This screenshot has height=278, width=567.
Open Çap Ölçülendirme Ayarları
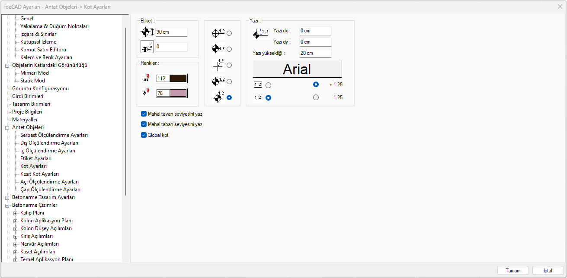[x=51, y=190]
